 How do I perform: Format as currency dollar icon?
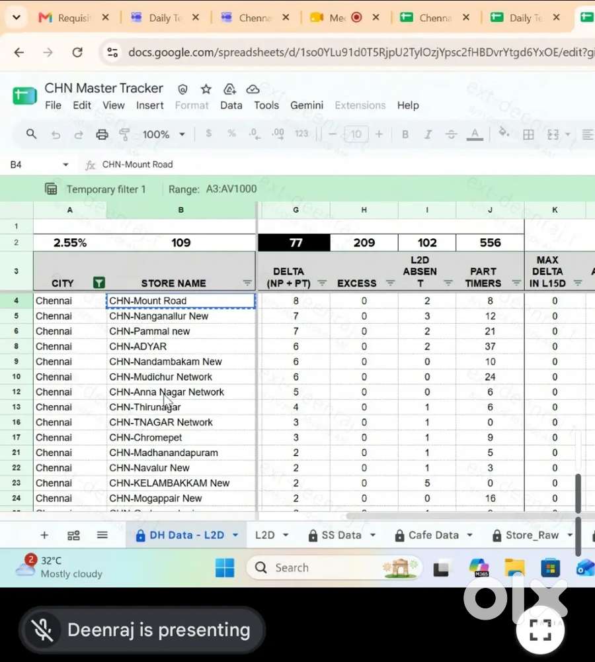[x=208, y=134]
